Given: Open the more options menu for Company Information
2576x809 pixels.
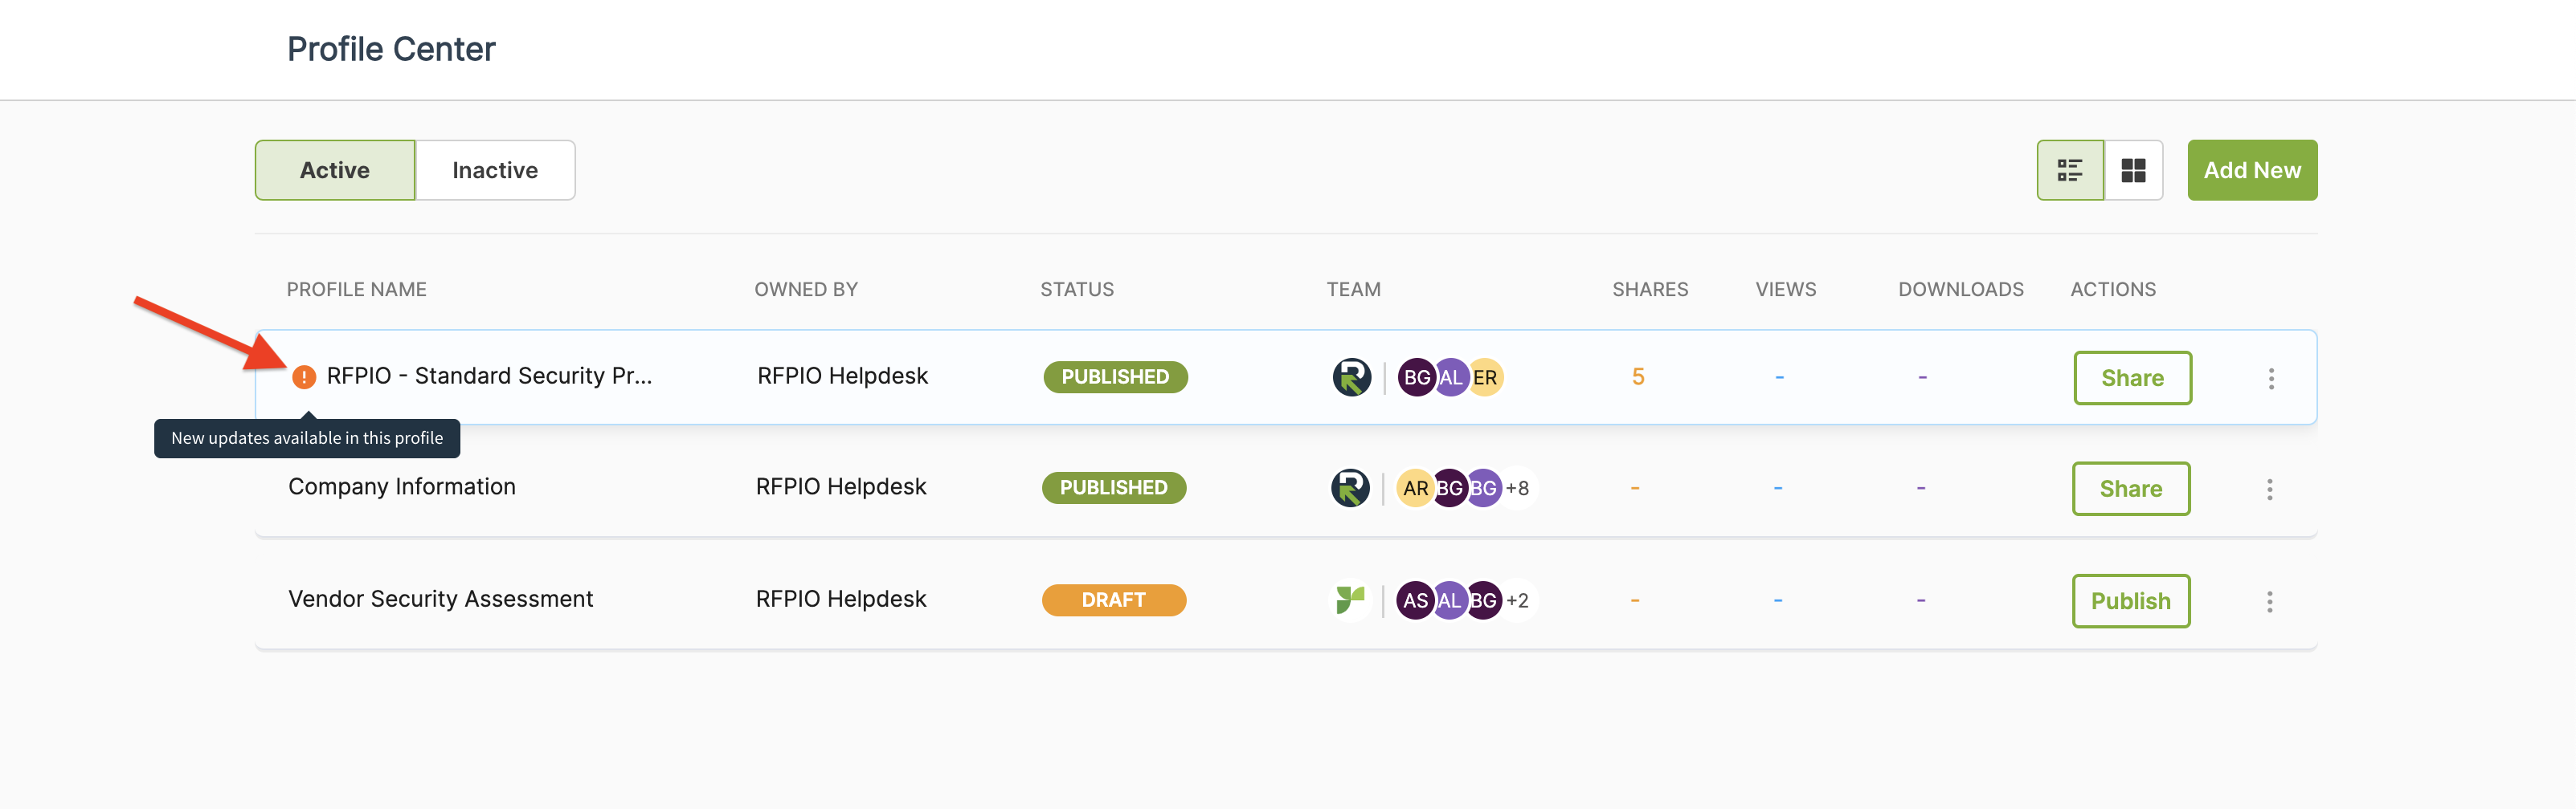Looking at the screenshot, I should click(x=2269, y=490).
